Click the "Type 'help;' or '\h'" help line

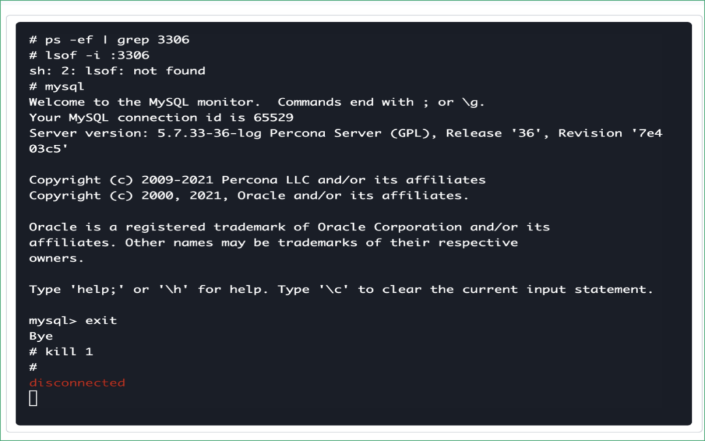pos(341,290)
